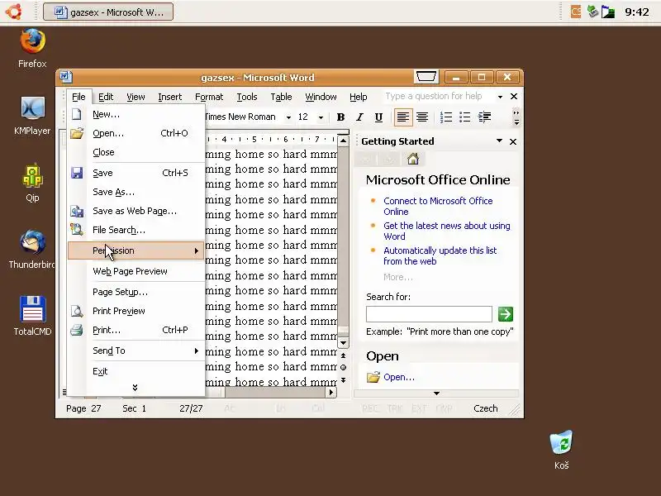Choose Page Setup from File menu
This screenshot has height=496, width=661.
(x=136, y=292)
